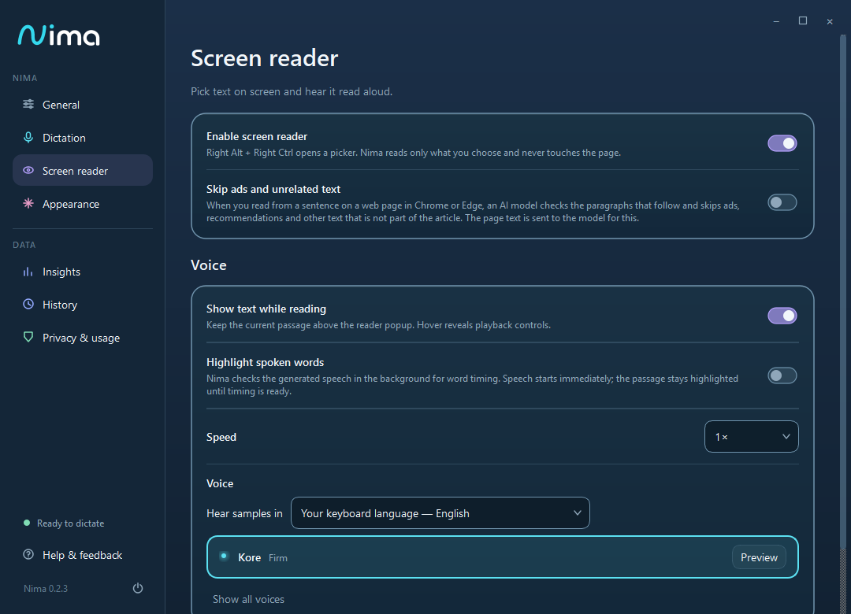Disable Show text while reading
The width and height of the screenshot is (851, 614).
point(782,316)
